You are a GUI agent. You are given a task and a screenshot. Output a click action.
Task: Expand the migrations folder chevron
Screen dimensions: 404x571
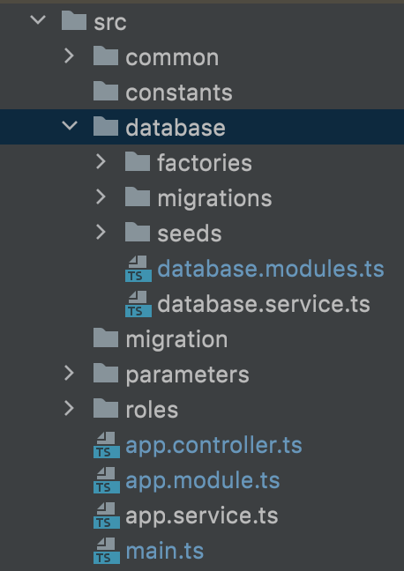click(101, 197)
